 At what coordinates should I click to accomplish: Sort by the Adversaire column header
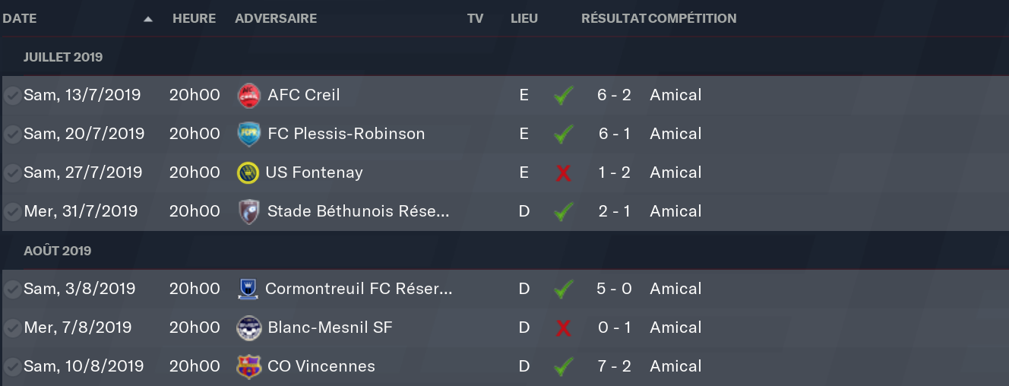(276, 18)
